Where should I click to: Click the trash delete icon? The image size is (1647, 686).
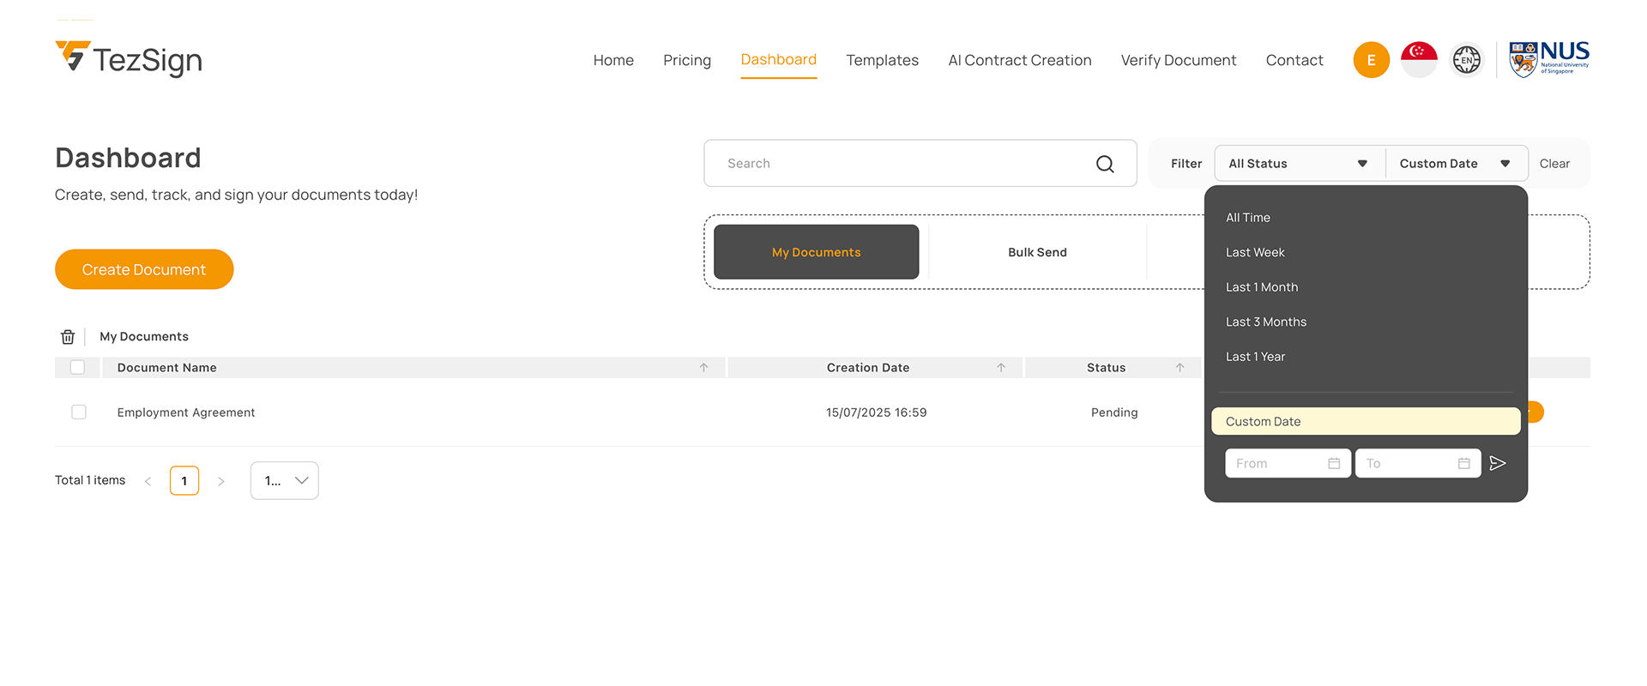point(68,337)
